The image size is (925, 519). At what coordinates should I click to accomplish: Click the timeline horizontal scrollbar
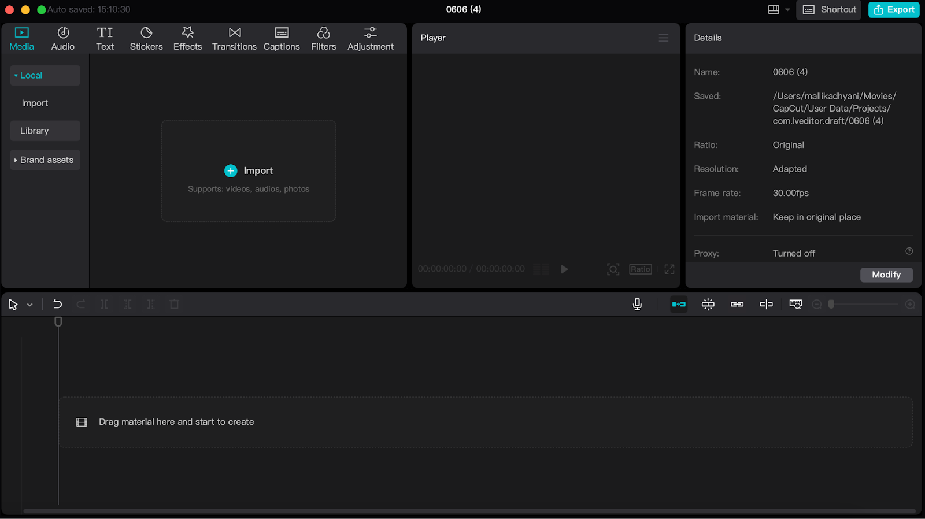point(469,511)
